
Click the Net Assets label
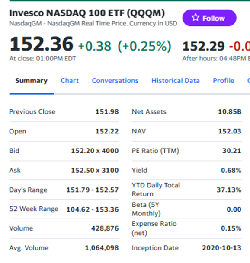pos(149,112)
